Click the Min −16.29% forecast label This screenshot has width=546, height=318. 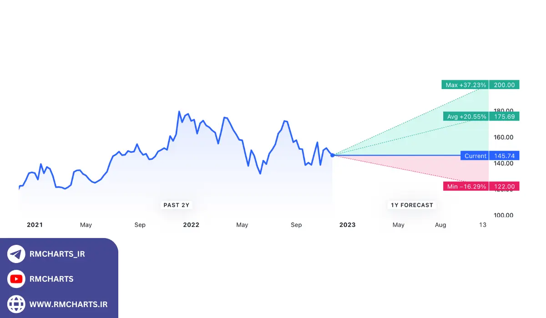[x=466, y=186]
